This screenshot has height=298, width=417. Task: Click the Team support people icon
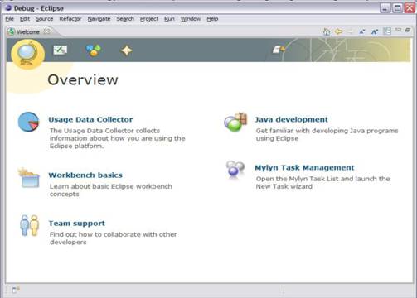pyautogui.click(x=29, y=226)
